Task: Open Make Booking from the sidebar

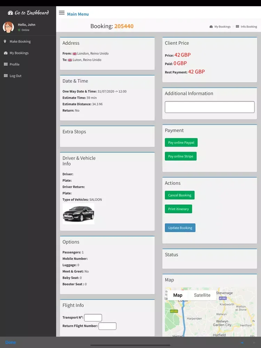Action: tap(20, 41)
